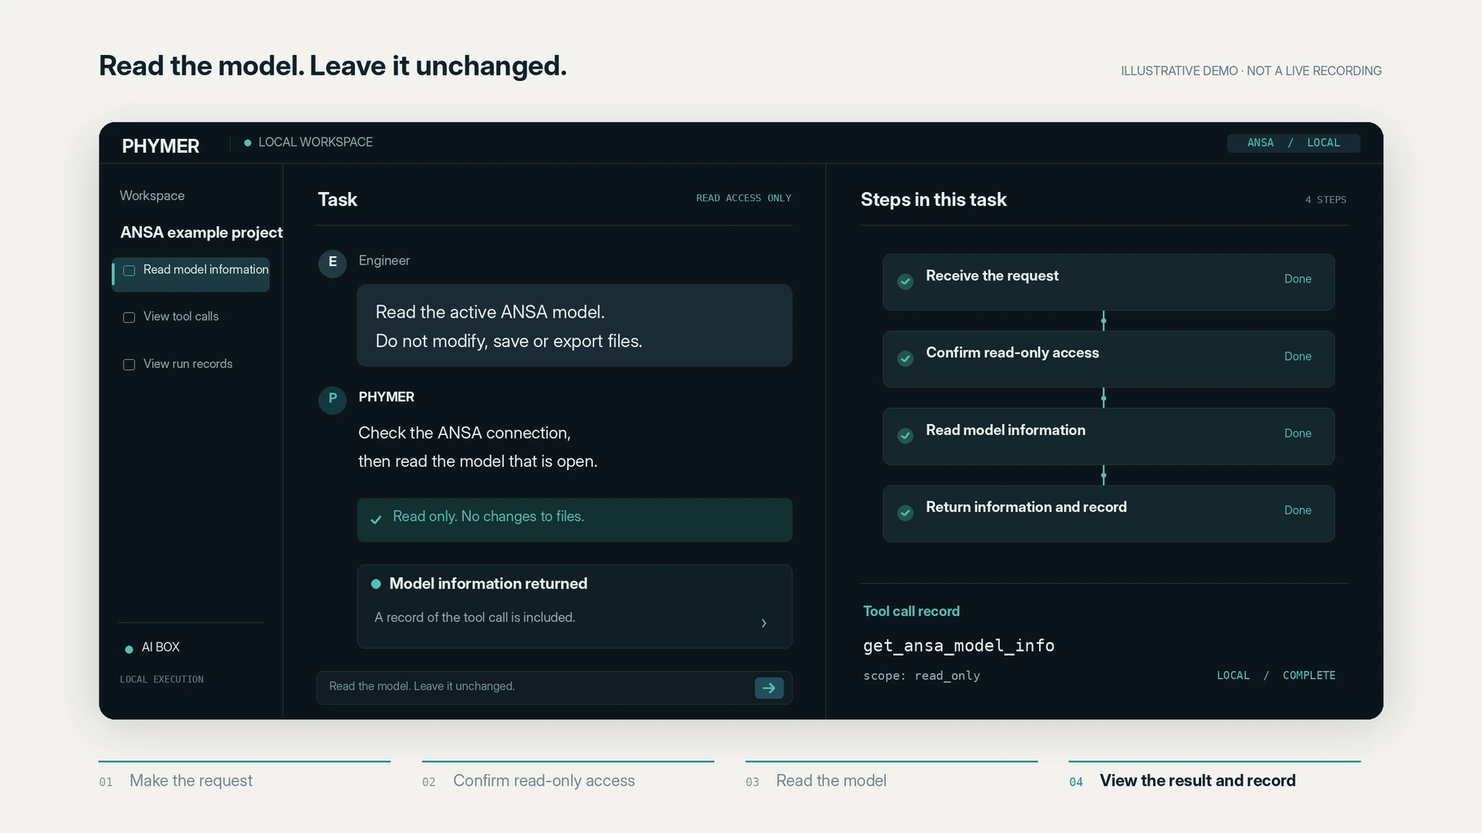Click checkmark icon beside Confirm read-only access
Image resolution: width=1482 pixels, height=833 pixels.
[x=905, y=359]
